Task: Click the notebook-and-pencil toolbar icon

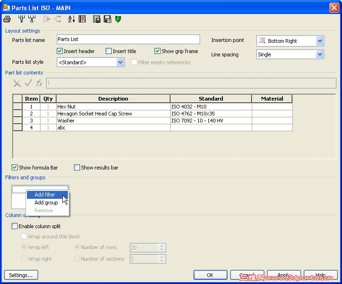Action: point(82,19)
